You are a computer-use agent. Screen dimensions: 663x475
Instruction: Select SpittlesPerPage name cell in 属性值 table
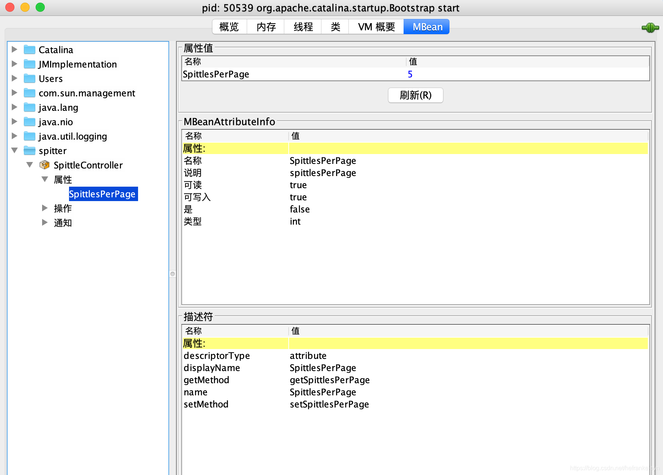294,74
